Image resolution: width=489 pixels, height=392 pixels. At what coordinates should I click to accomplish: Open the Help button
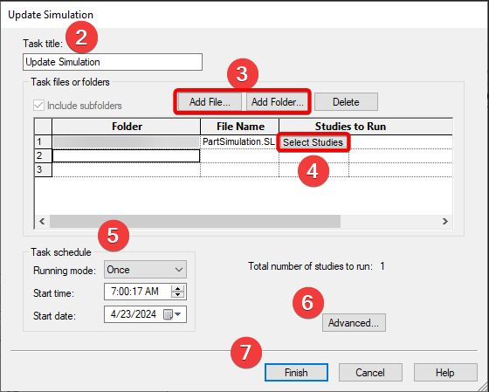445,372
